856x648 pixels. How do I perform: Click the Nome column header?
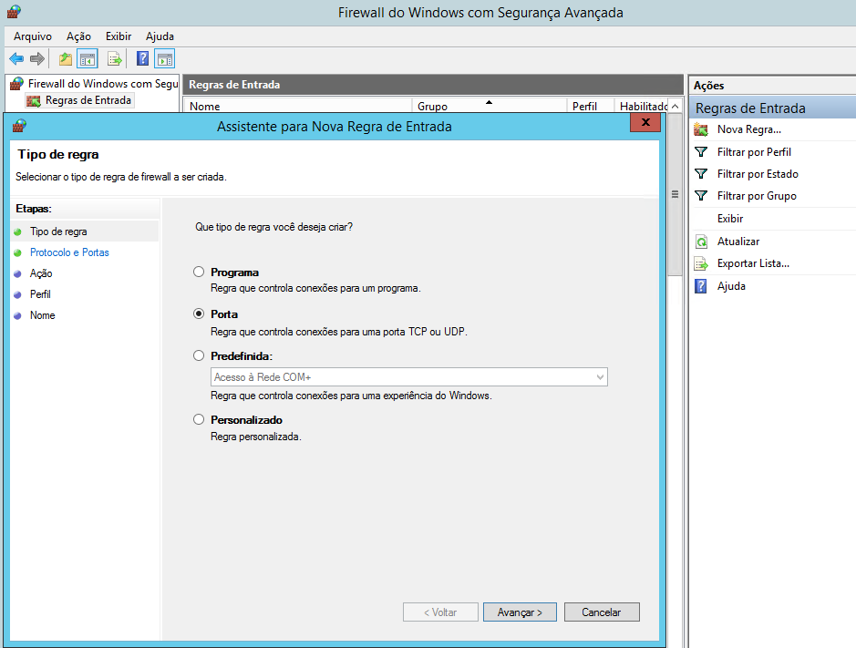(297, 106)
